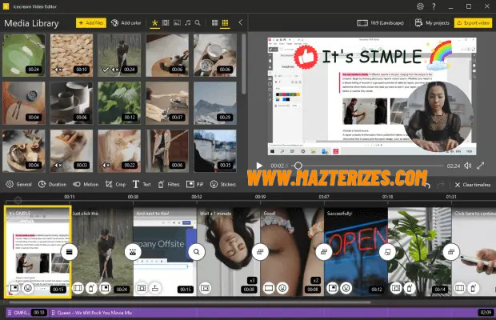Screen dimensions: 496x320
Task: Click PiP icon on 'It's SIMPLE' clip
Action: click(14, 288)
